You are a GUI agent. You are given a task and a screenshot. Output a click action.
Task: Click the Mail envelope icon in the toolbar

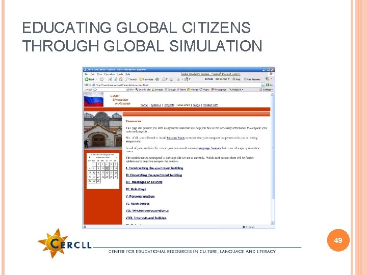[x=164, y=79]
